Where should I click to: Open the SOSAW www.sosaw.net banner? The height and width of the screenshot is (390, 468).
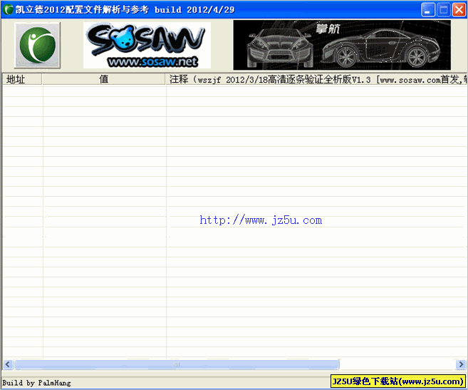click(x=147, y=45)
